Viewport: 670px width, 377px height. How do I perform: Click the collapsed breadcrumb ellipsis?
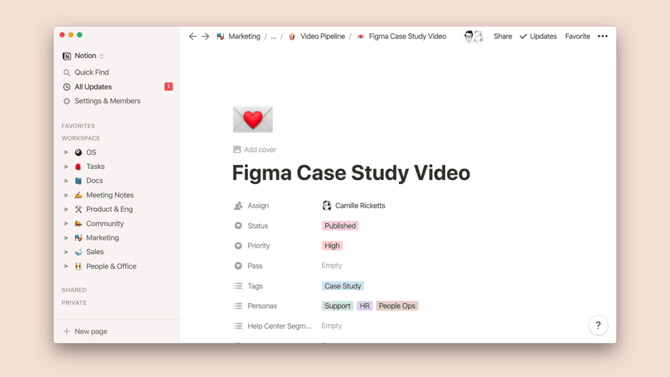pos(273,37)
